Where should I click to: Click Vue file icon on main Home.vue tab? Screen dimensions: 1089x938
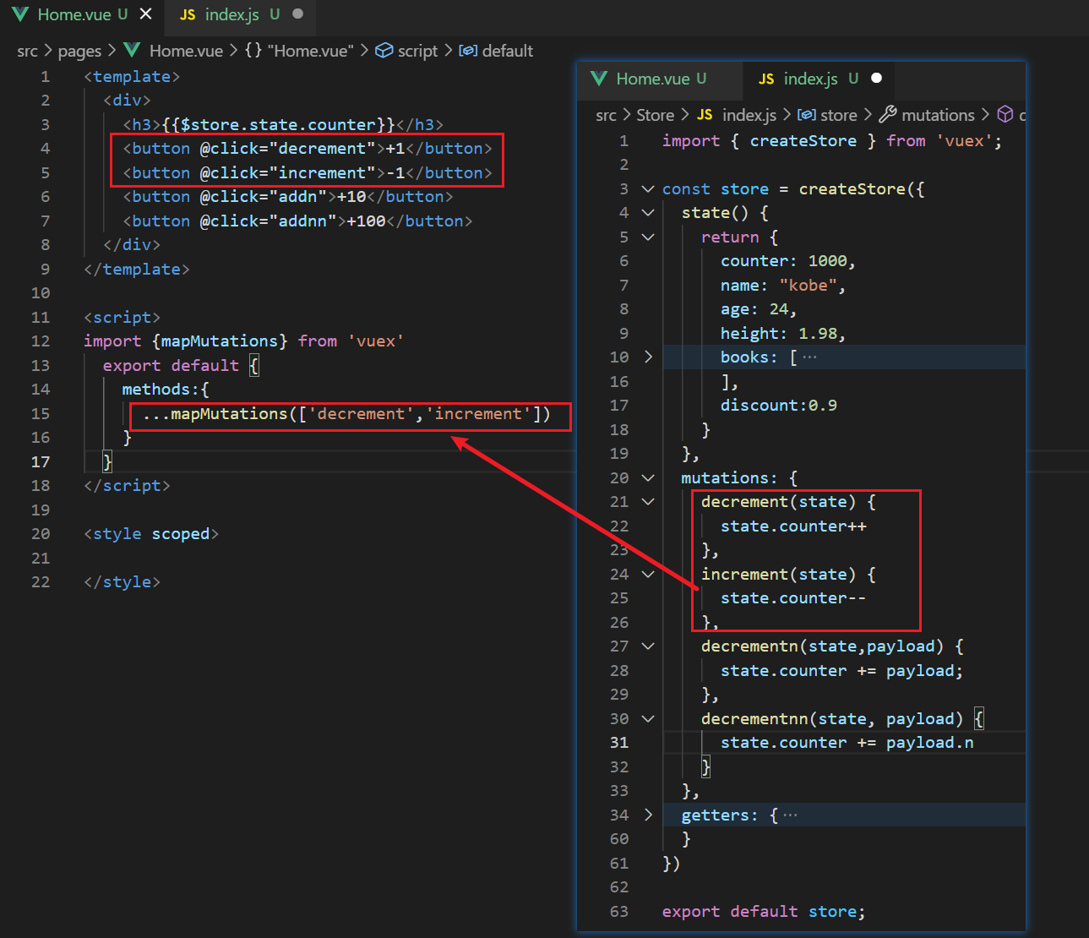click(20, 14)
